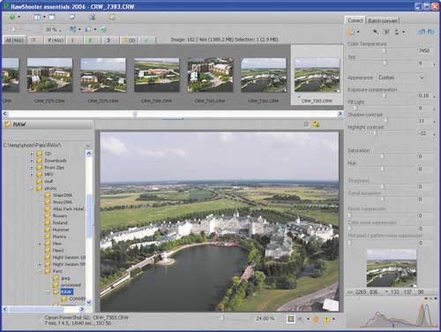Image resolution: width=441 pixels, height=332 pixels.
Task: Open the Correct tab
Action: point(355,20)
